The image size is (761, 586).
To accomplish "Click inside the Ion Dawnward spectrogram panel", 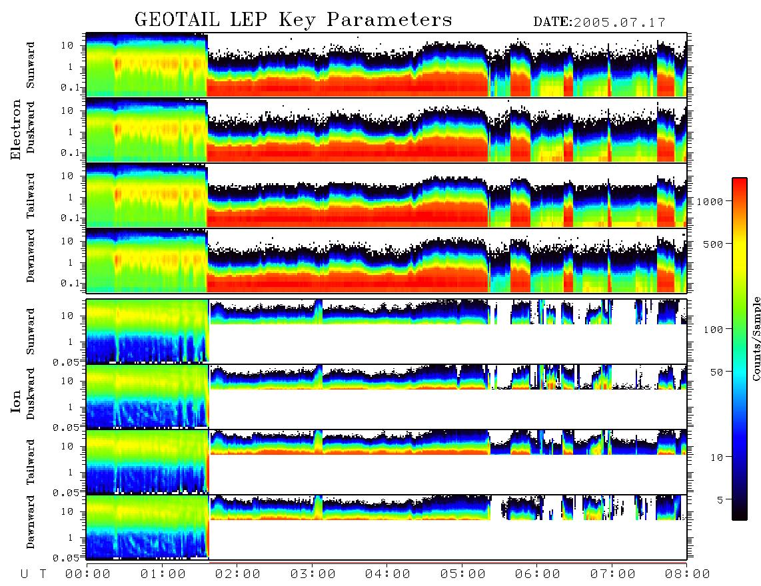I will click(x=386, y=527).
